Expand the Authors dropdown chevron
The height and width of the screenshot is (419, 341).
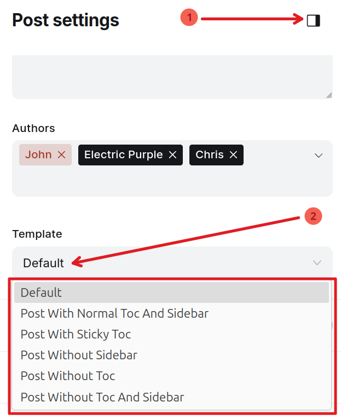point(319,156)
